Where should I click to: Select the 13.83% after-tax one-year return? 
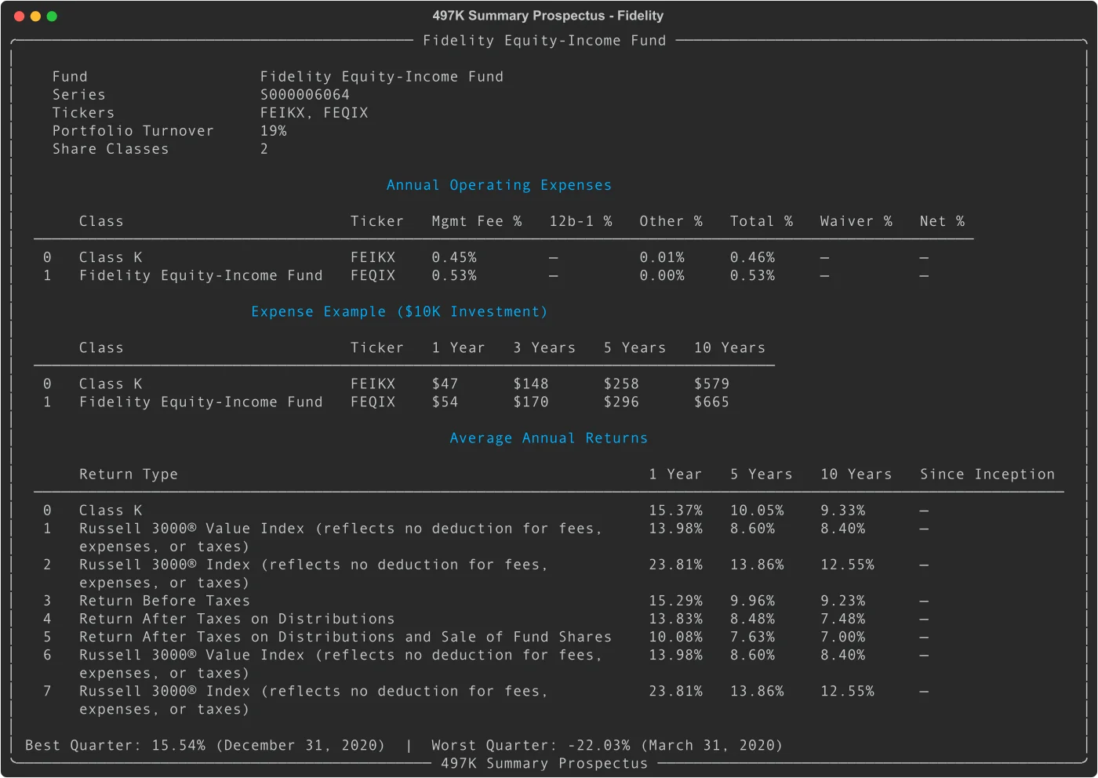pyautogui.click(x=675, y=619)
